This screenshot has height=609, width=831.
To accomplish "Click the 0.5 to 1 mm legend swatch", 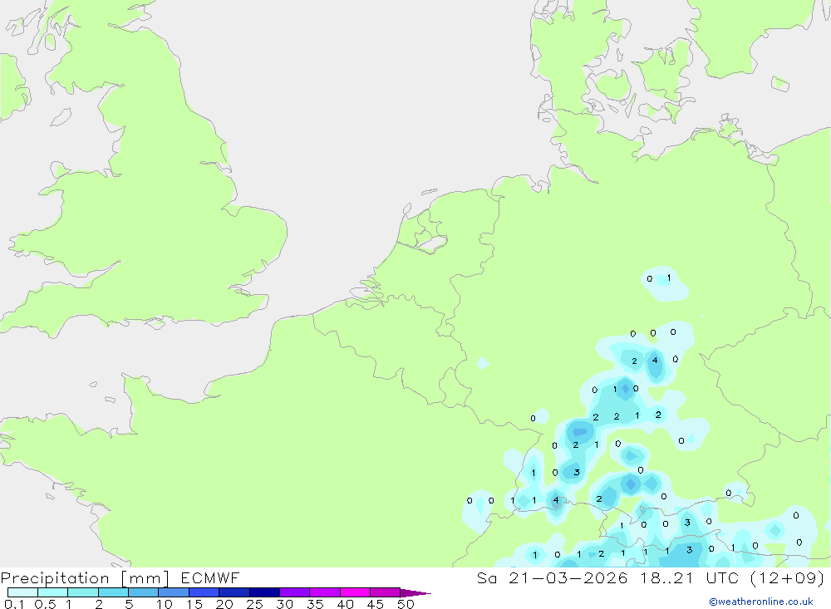I will point(53,592).
